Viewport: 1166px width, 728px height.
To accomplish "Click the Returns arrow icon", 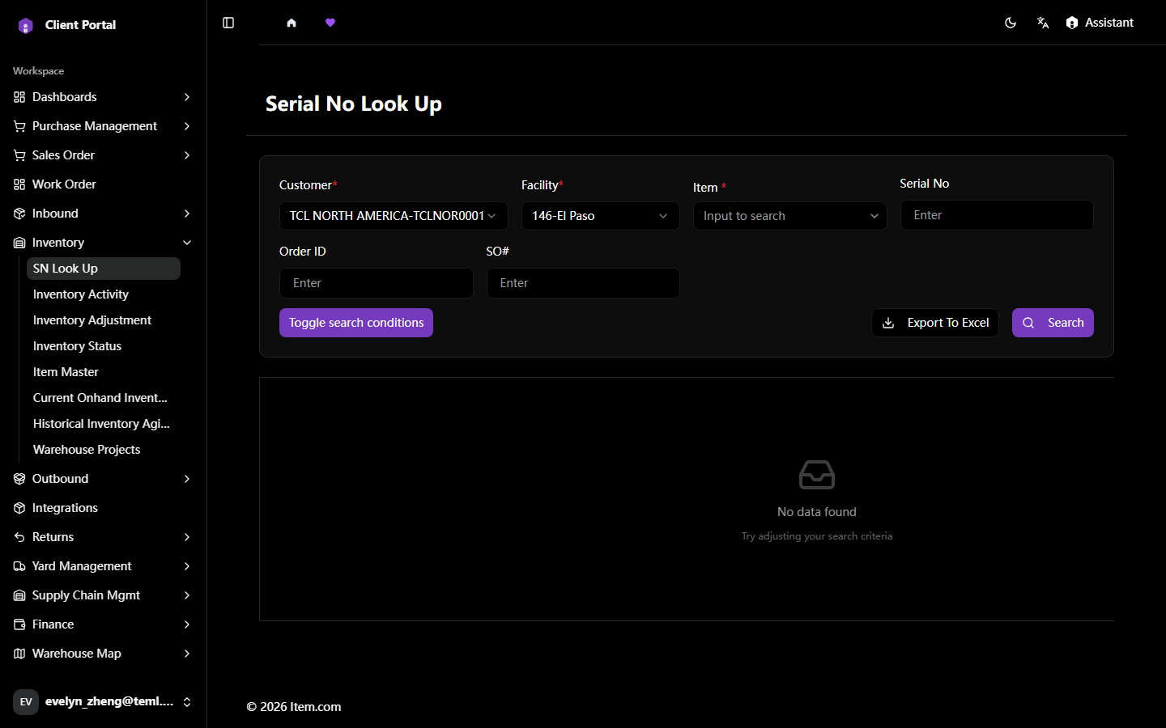I will click(19, 537).
